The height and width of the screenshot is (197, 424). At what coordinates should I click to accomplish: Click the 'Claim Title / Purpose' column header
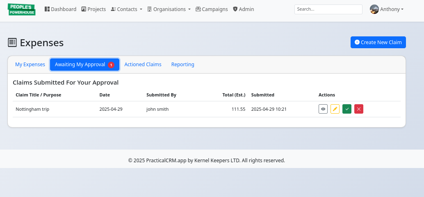(x=39, y=95)
